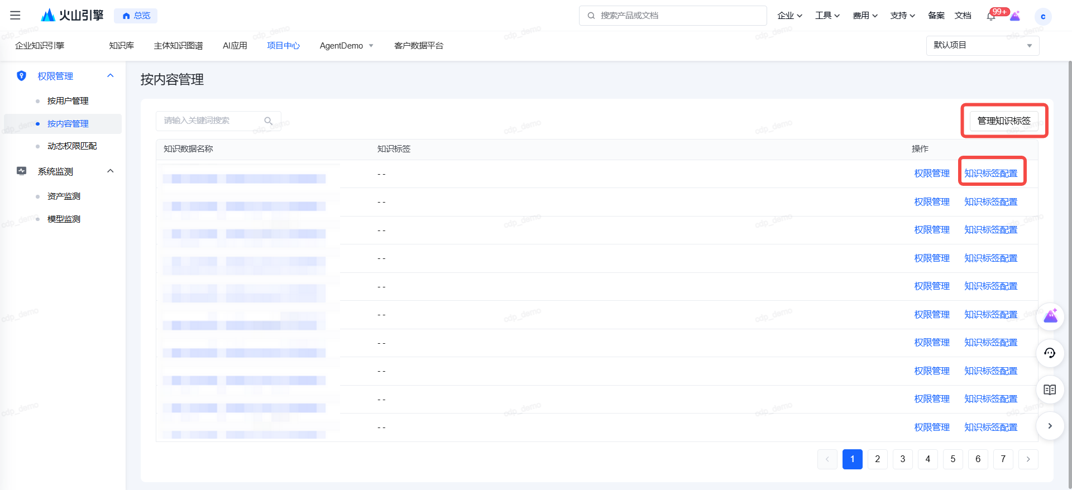Click the Volcano Engine logo

tap(73, 15)
